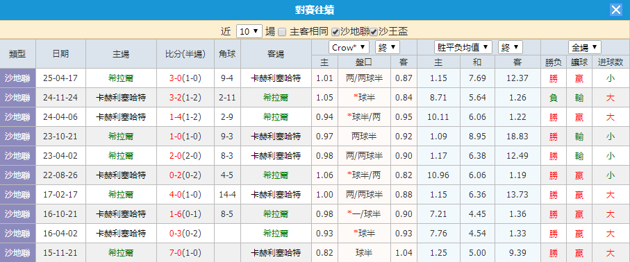Click 卡赫利塞哈特 away team in 17-02-17 row
630x262 pixels.
pyautogui.click(x=276, y=195)
